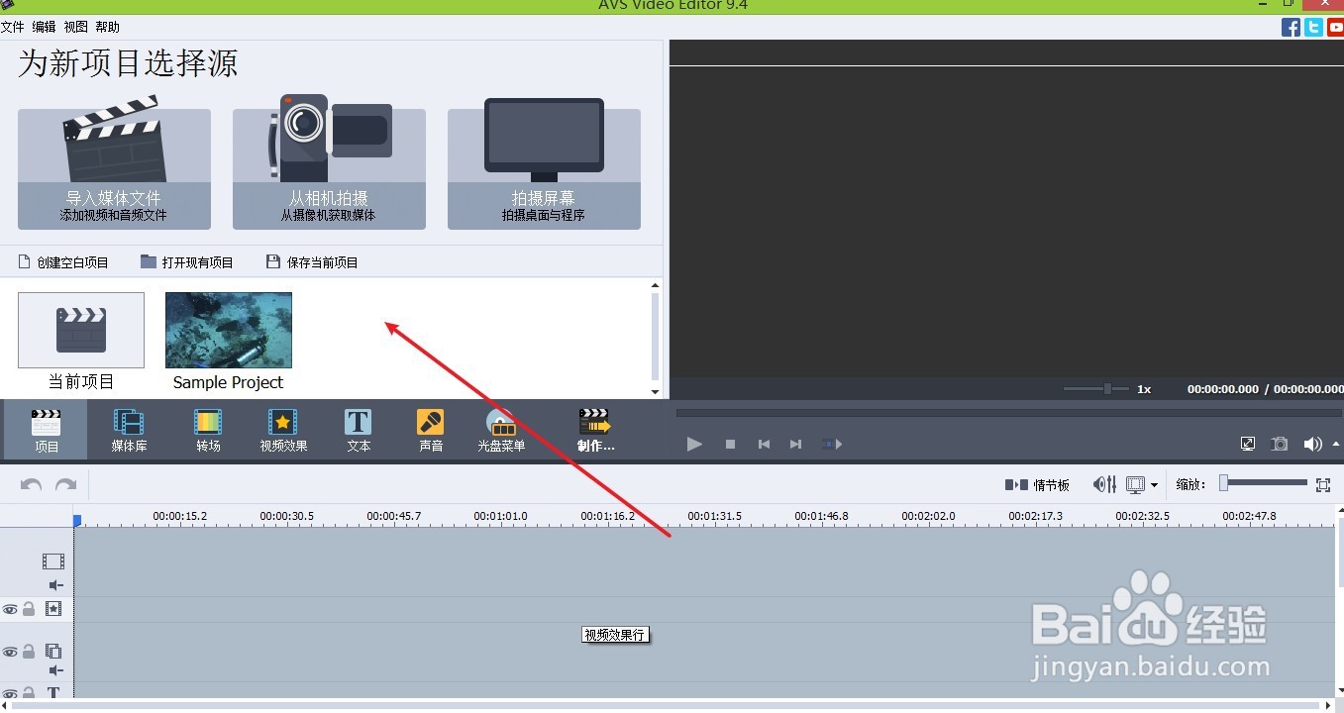
Task: Click the next scene playback button
Action: (832, 444)
